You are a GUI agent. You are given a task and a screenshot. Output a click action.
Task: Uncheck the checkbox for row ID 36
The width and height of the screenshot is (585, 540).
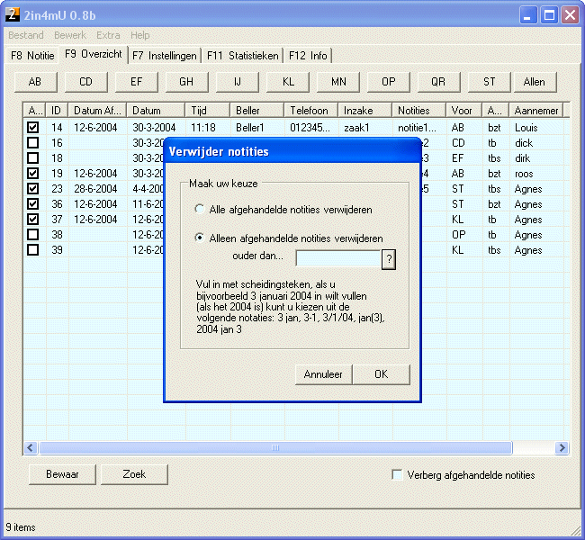click(x=32, y=204)
